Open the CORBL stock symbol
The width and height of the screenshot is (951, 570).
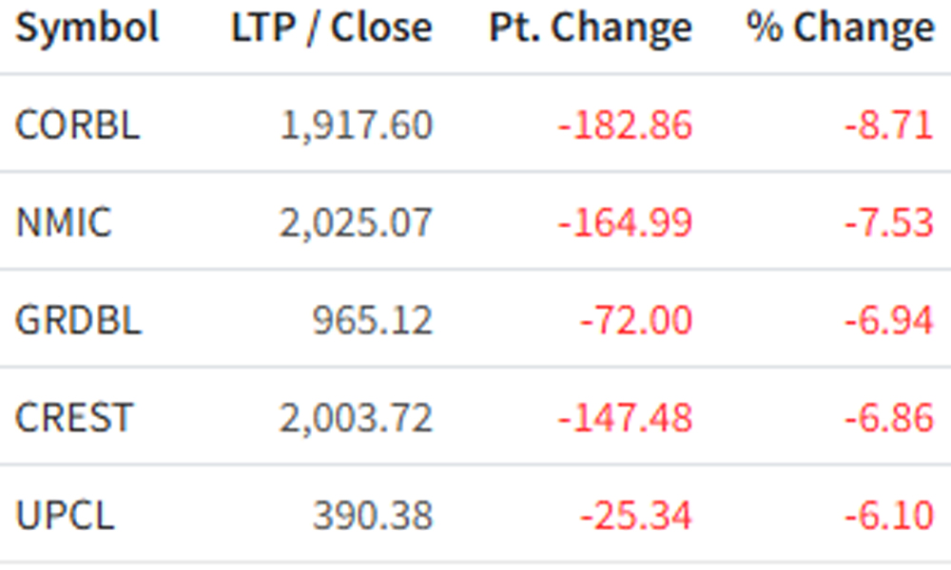78,124
